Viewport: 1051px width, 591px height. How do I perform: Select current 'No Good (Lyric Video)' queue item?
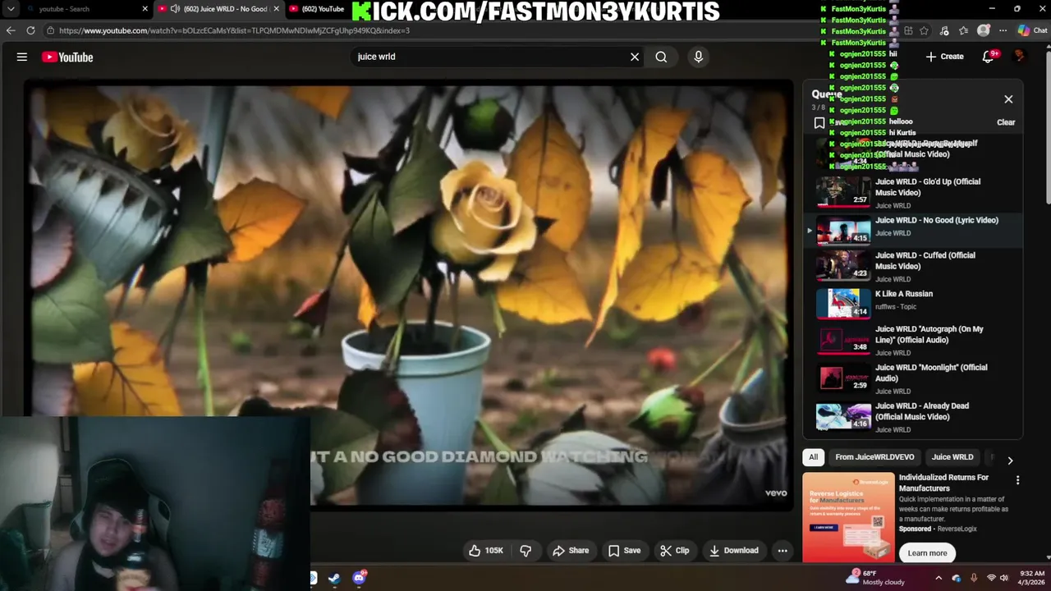point(912,231)
